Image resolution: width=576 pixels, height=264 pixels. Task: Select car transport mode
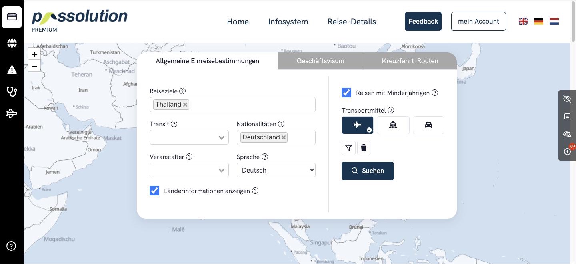(x=428, y=125)
